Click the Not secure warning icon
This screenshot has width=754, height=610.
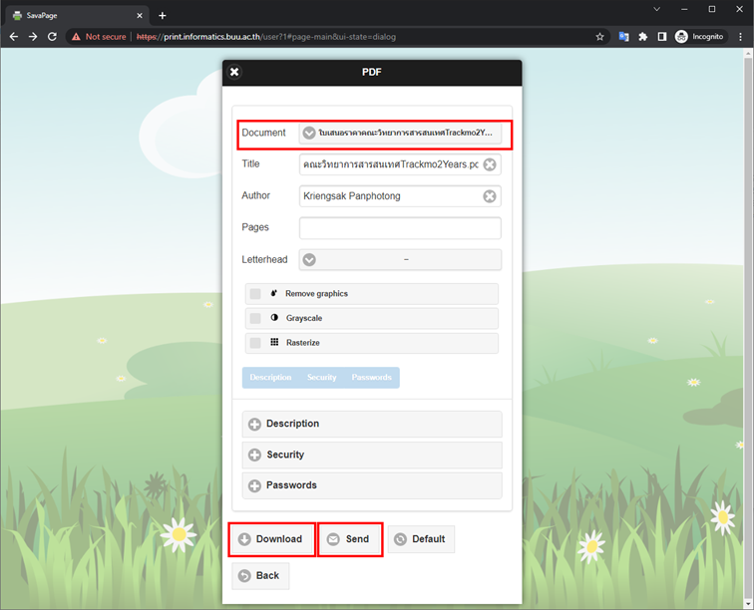click(76, 37)
